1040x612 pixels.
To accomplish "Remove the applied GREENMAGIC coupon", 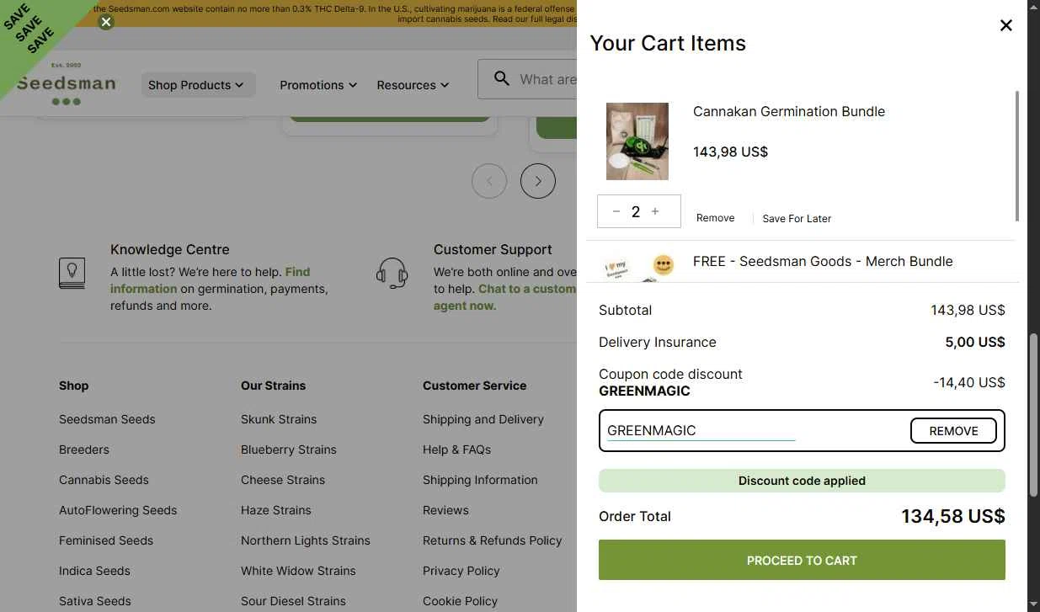I will pos(953,430).
